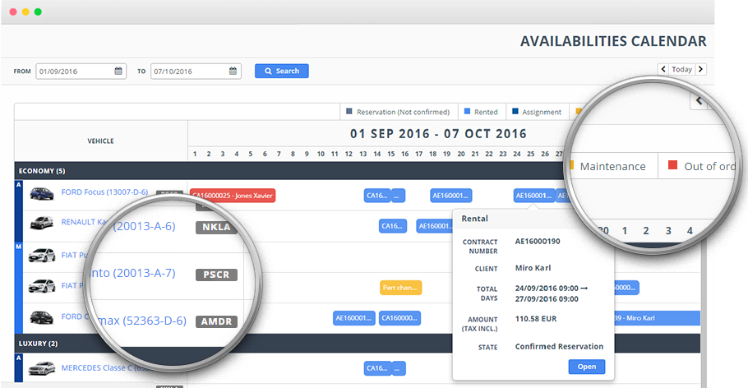
Task: Click the FROM date input 01/09/2016
Action: coord(81,72)
